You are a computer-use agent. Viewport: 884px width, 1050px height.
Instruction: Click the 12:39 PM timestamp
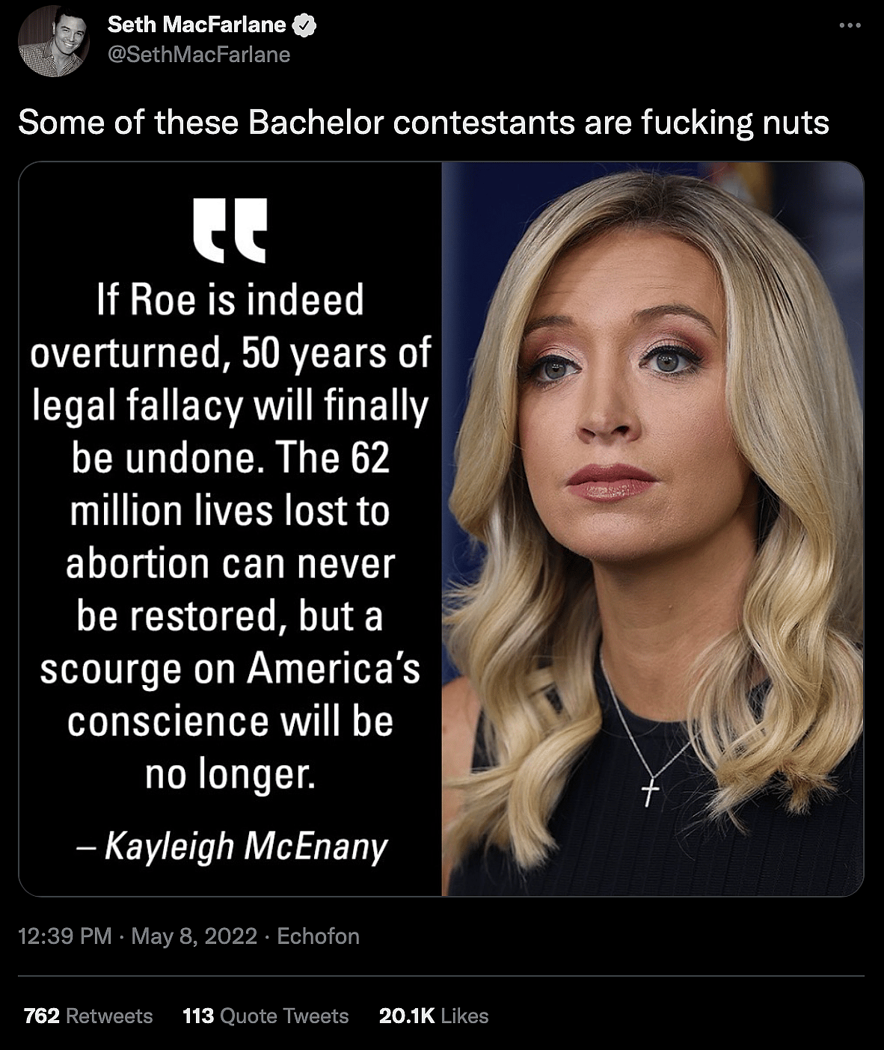coord(64,936)
